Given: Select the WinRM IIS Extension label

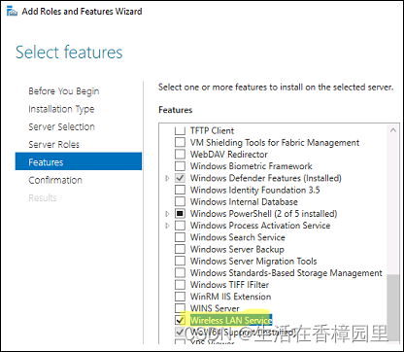Looking at the screenshot, I should [x=231, y=297].
